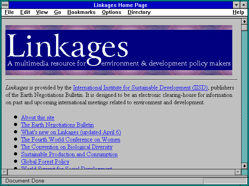
Task: Click the horizontal scrollbar track
Action: click(121, 172)
